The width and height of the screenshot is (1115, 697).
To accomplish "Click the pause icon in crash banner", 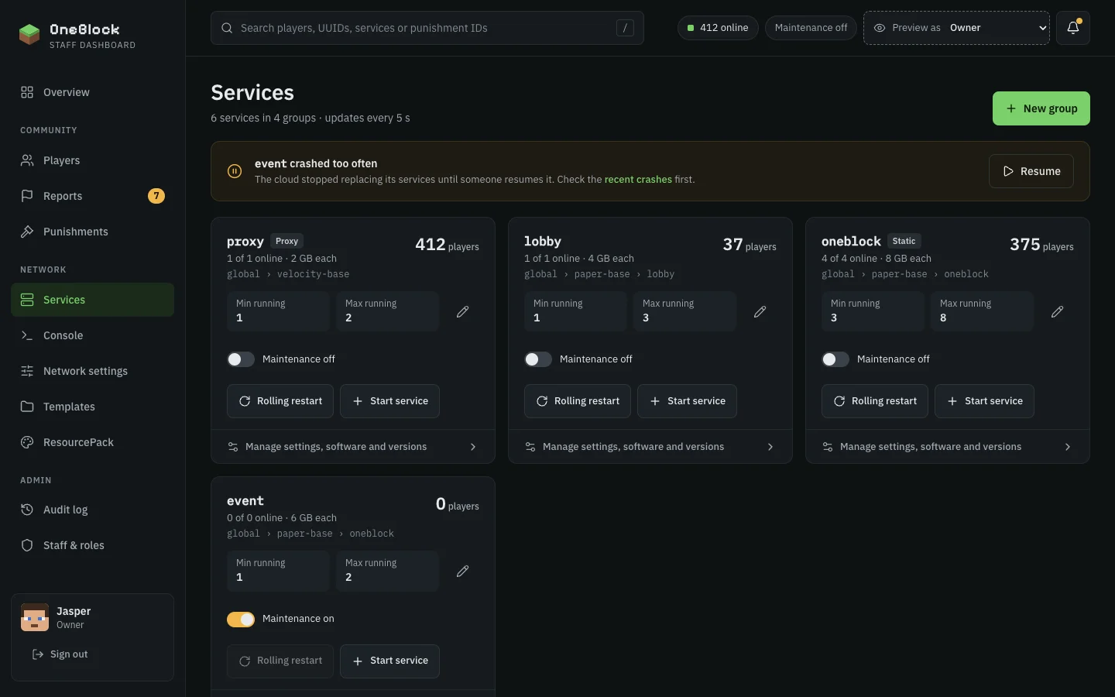I will click(x=235, y=171).
